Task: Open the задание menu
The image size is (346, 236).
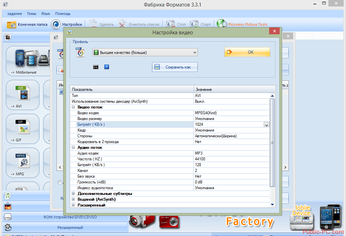Action: point(15,14)
